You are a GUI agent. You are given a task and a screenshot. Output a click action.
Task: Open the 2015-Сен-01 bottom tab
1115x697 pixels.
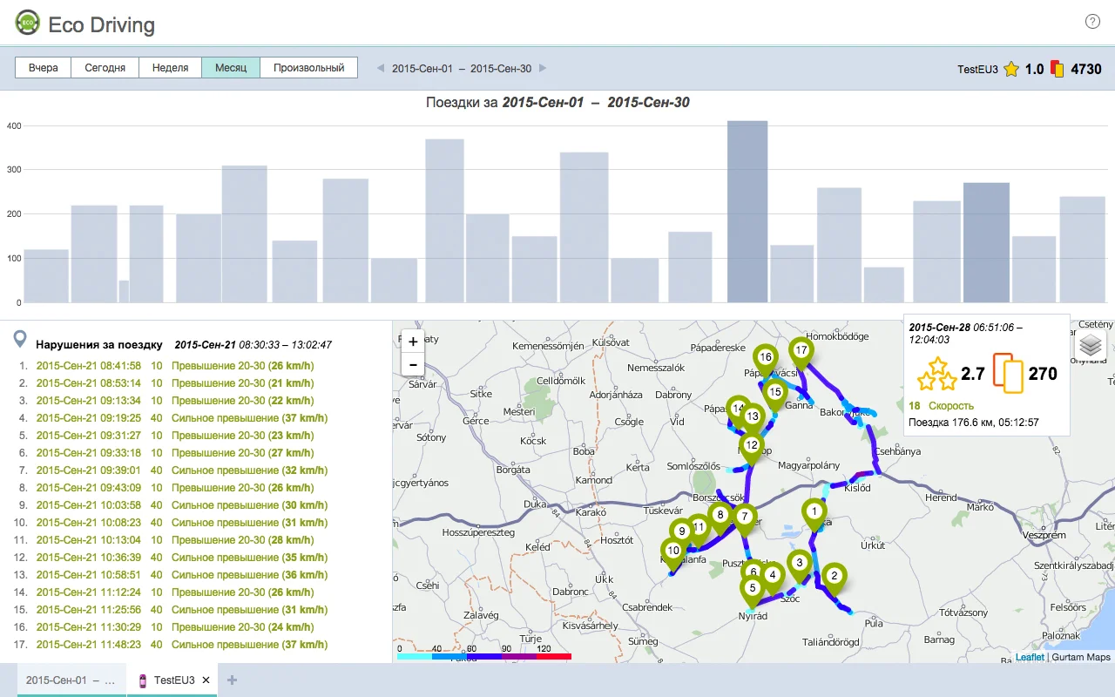[70, 680]
